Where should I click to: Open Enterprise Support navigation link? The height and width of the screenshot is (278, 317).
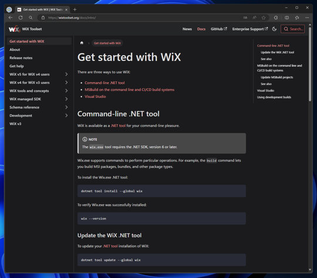[x=250, y=29]
